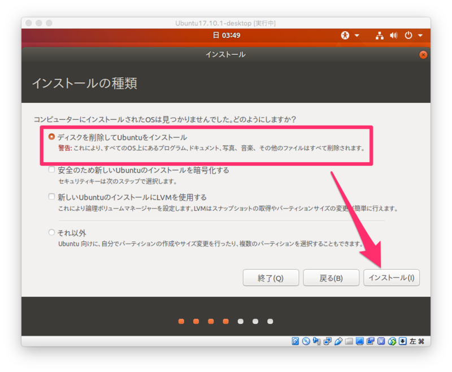Screen dimensions: 452x372
Task: Open the network adapters status icon
Action: pos(328,341)
